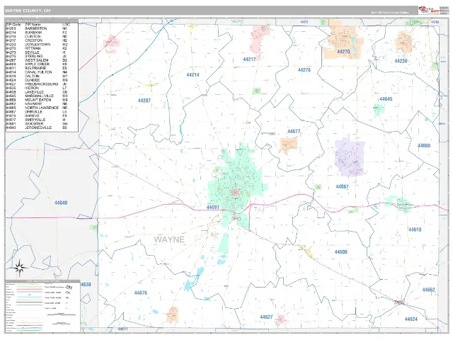Screen dimensions: 453x340
Task: Click the 44638 ZIP label beside the legend
Action: [86, 285]
